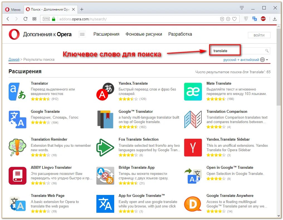Click the scrollbar down arrow
Screen dimensions: 283x220
click(279, 216)
